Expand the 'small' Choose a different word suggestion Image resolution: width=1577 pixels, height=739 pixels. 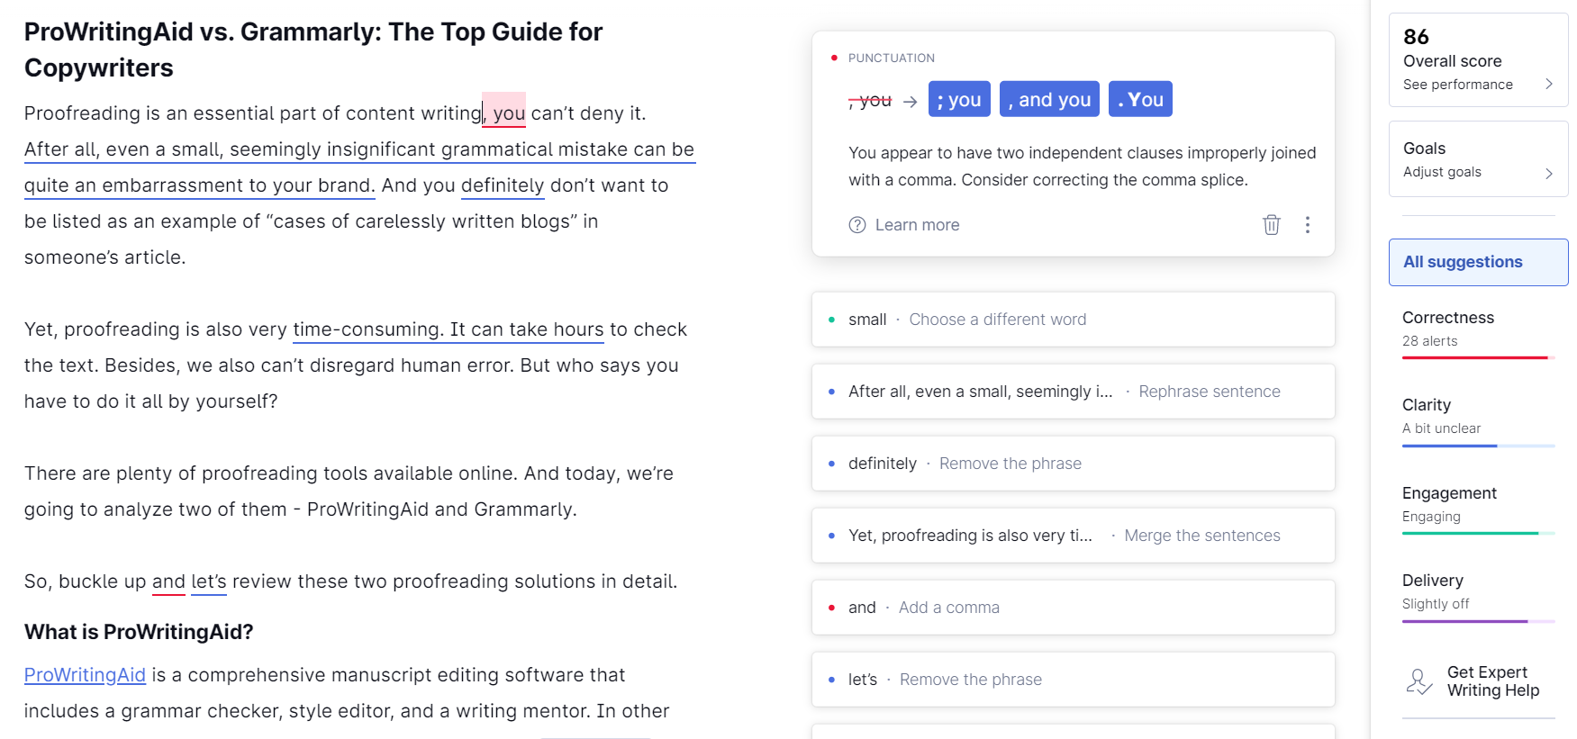click(1073, 320)
